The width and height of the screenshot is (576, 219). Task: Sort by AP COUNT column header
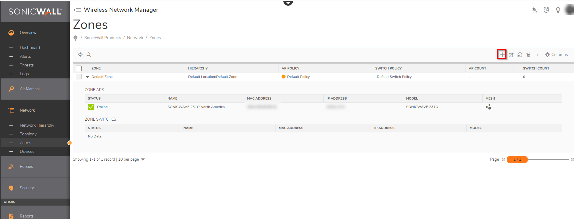(477, 68)
